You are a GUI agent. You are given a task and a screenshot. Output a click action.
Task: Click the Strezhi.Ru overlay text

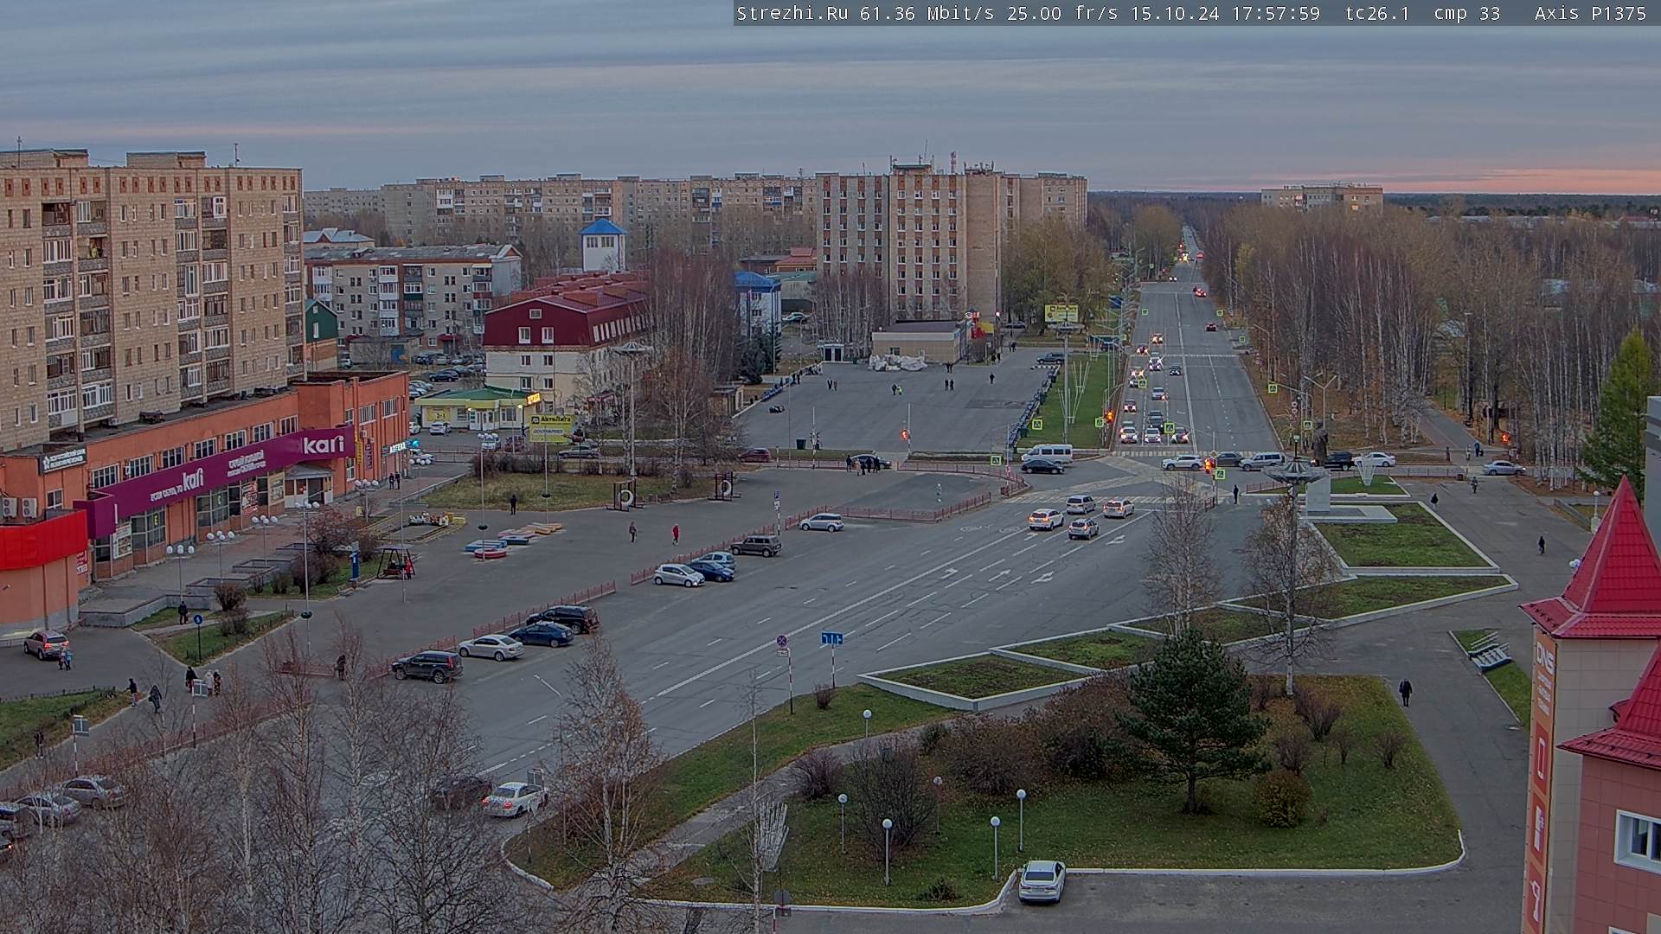[x=792, y=13]
